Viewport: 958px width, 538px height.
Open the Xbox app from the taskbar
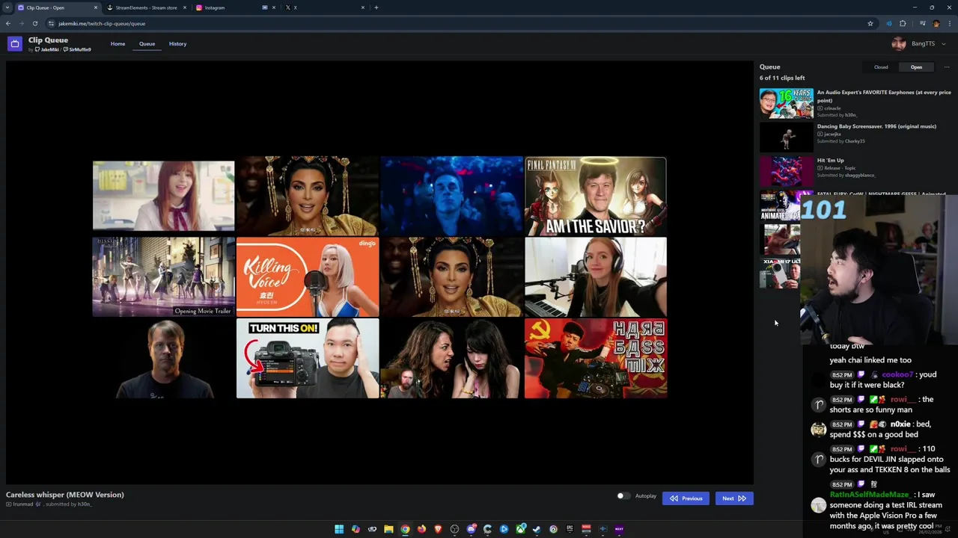coord(521,529)
